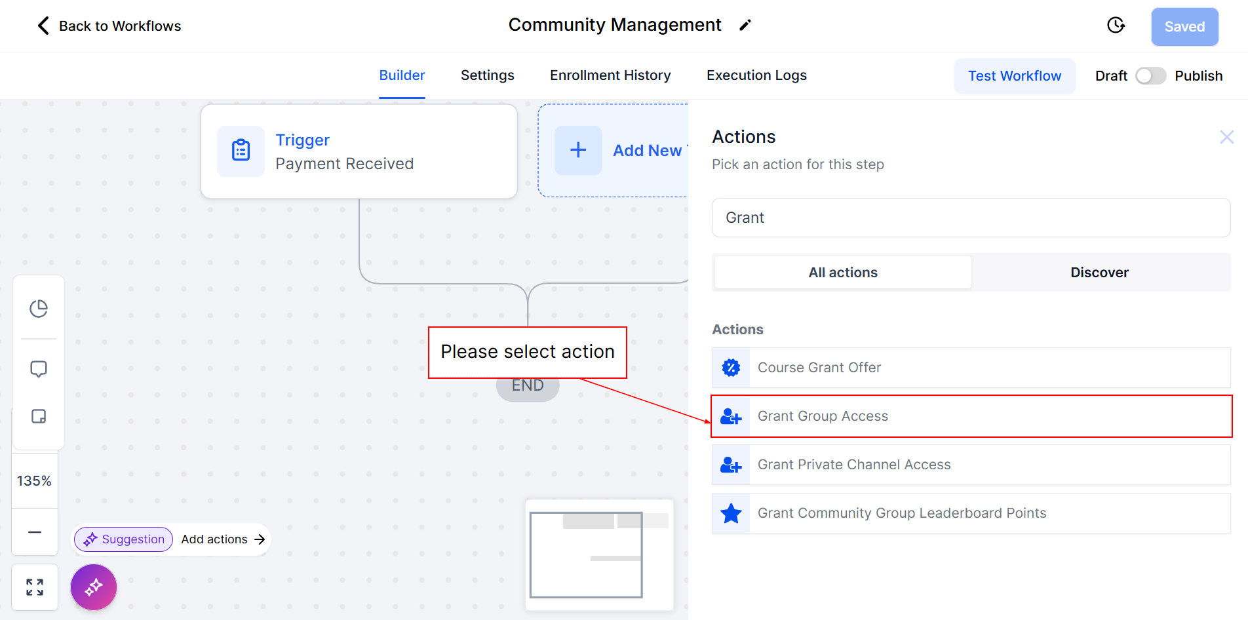This screenshot has height=620, width=1248.
Task: Switch to the Builder tab
Action: (x=402, y=75)
